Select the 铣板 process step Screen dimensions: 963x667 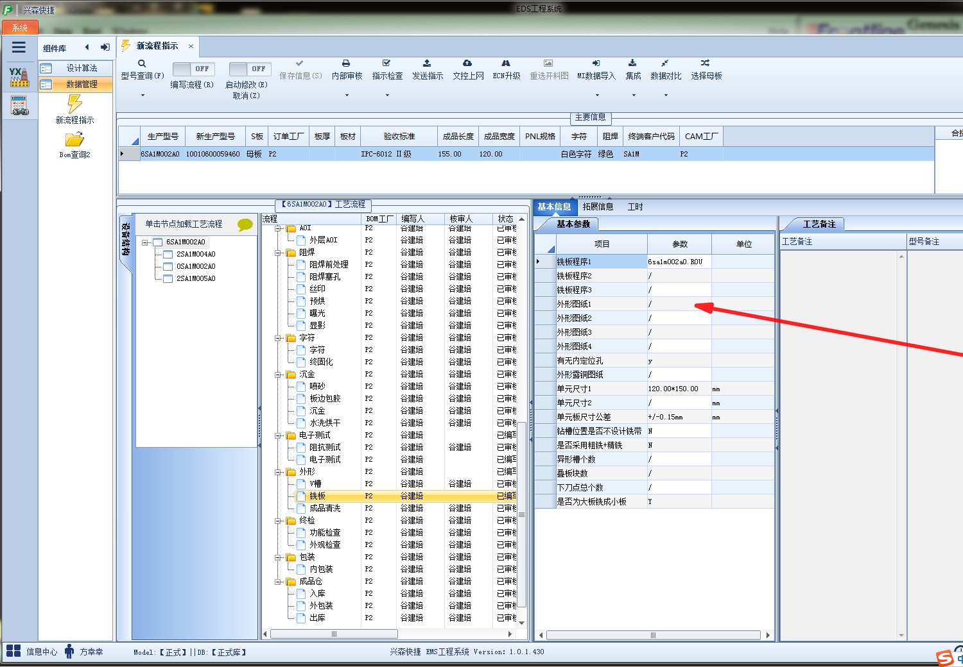[317, 496]
